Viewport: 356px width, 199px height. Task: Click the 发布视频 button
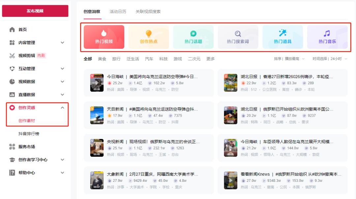[35, 11]
